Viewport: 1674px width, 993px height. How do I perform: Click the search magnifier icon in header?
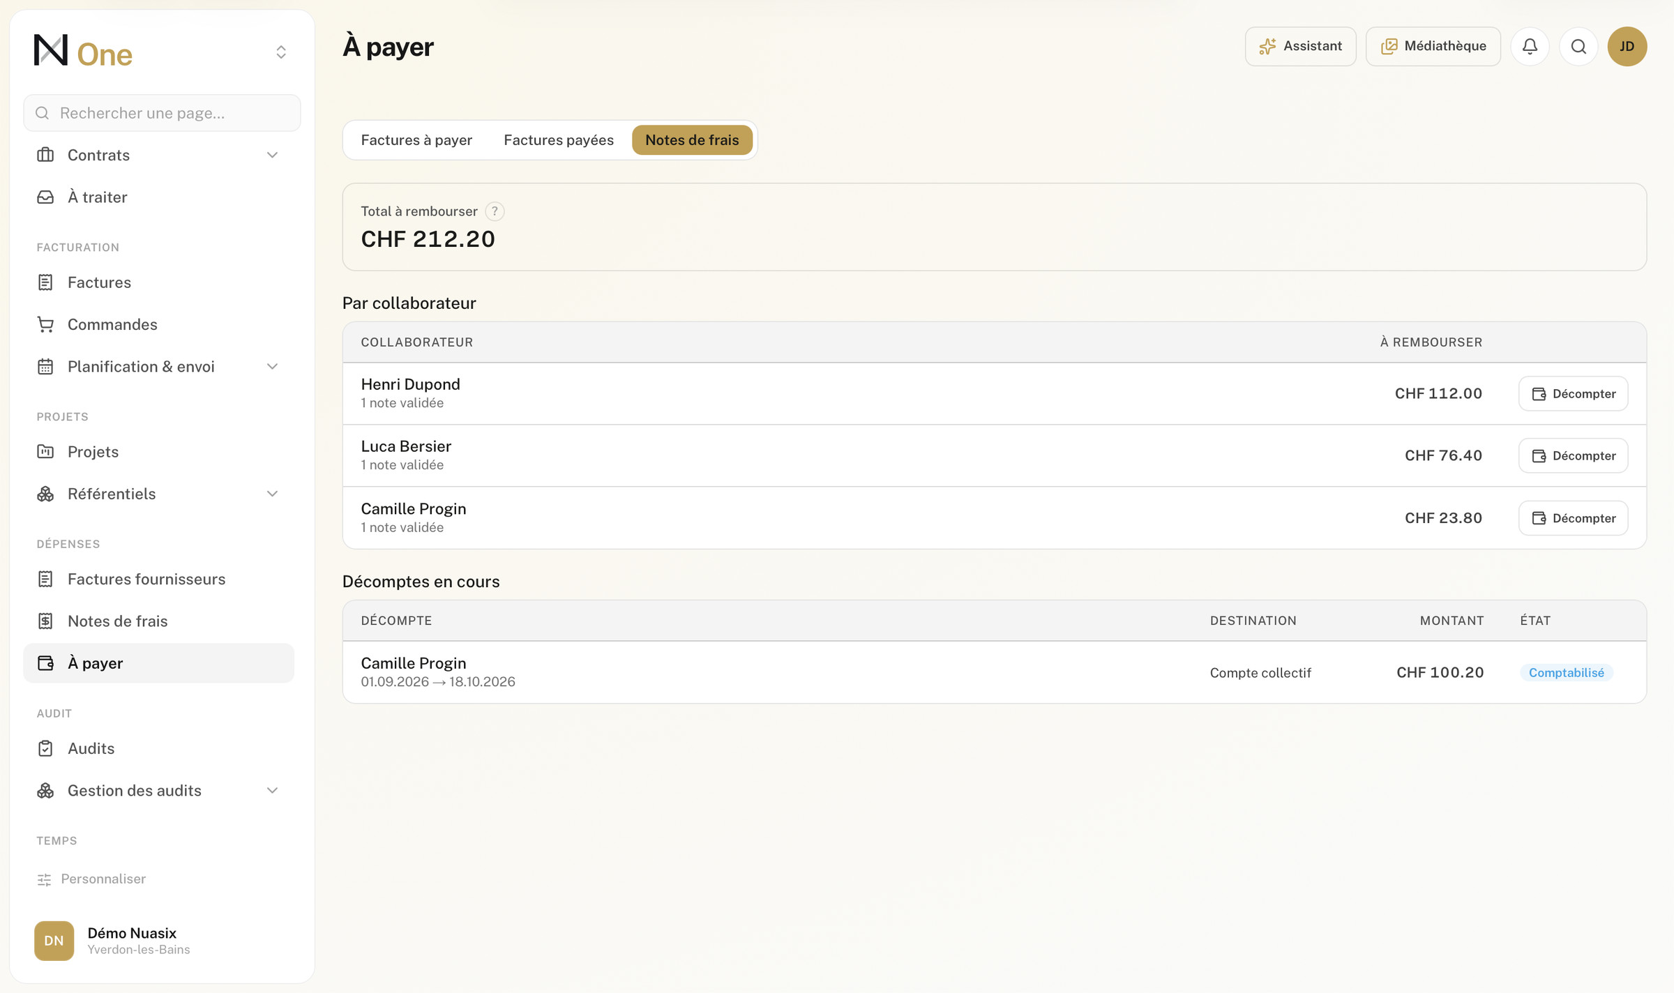tap(1578, 46)
